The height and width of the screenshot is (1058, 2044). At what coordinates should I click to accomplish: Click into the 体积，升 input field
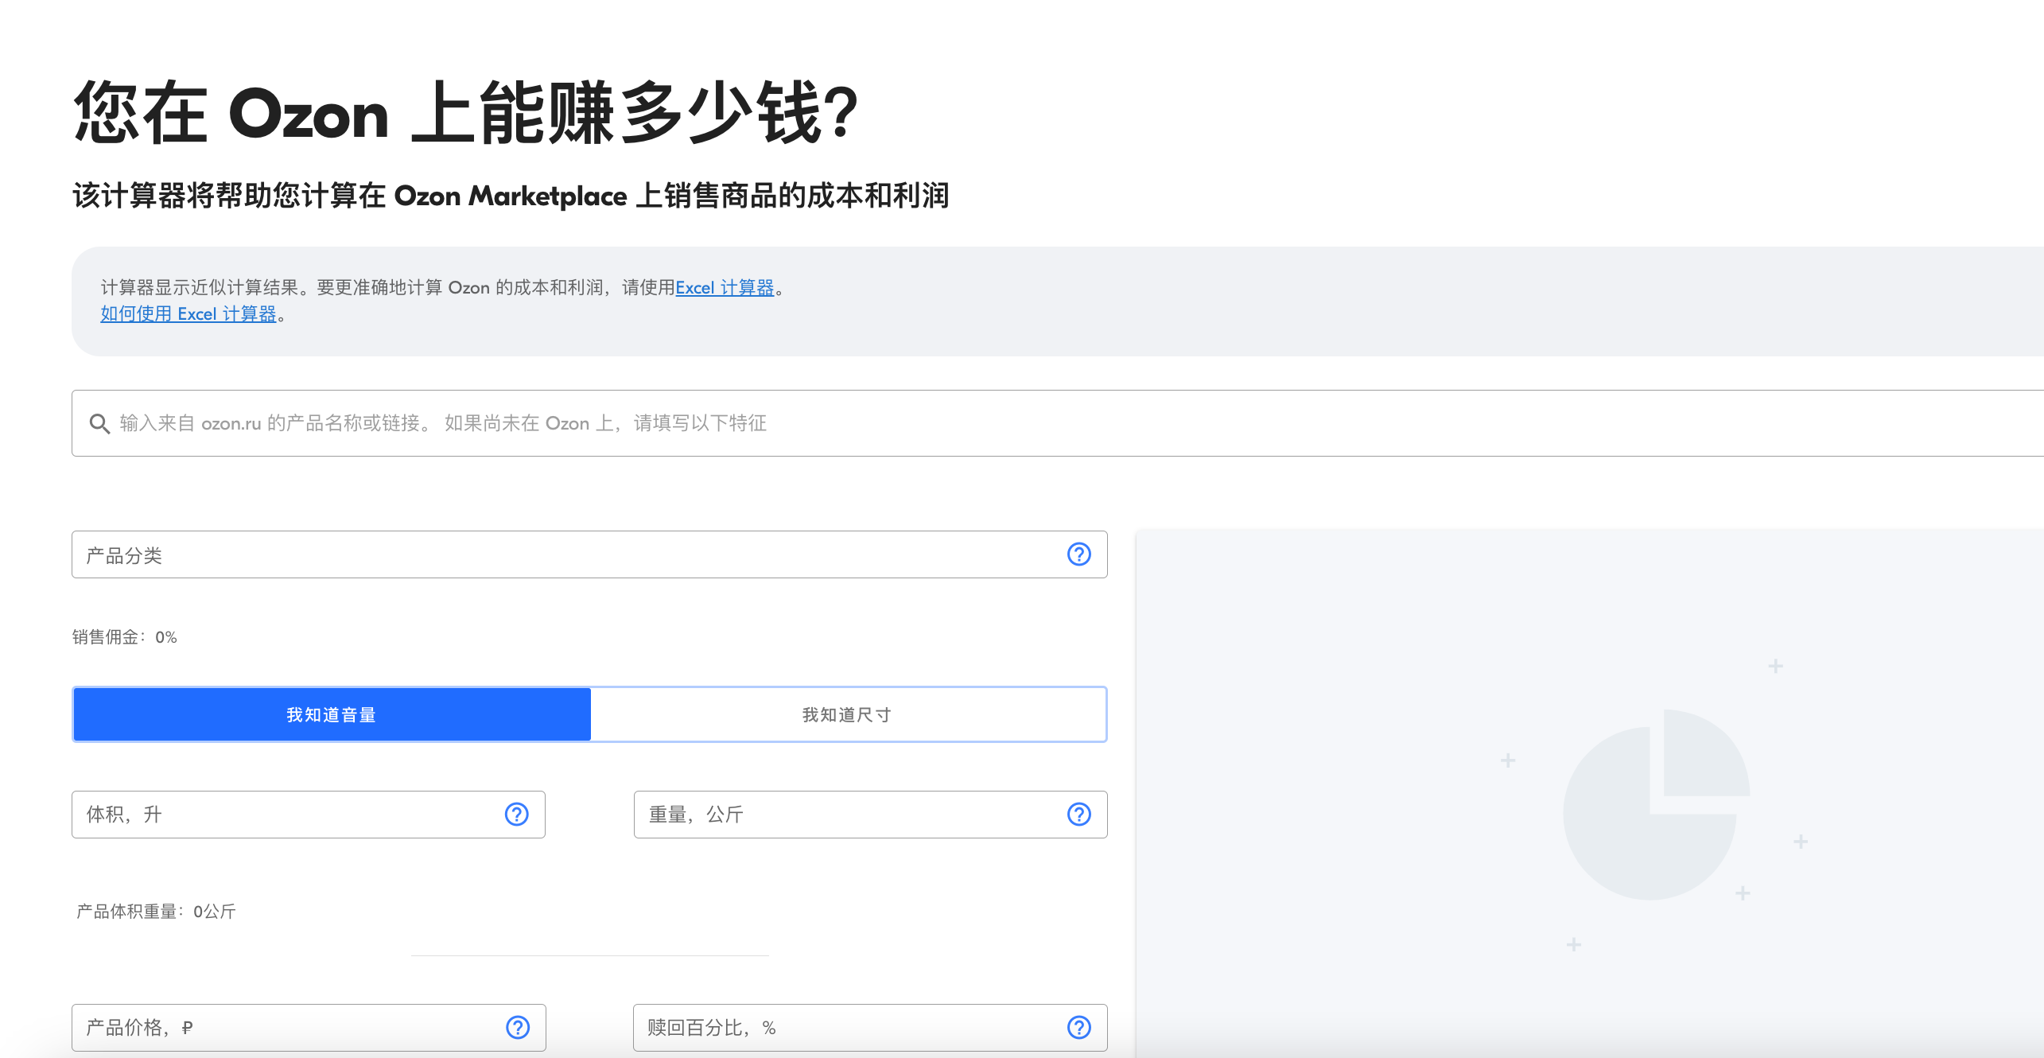309,815
